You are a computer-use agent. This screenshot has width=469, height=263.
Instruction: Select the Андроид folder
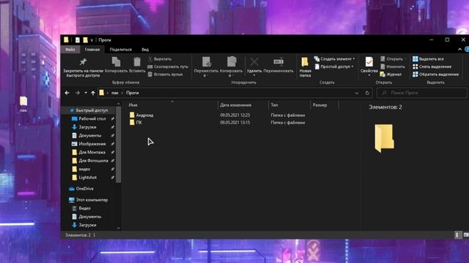[141, 115]
